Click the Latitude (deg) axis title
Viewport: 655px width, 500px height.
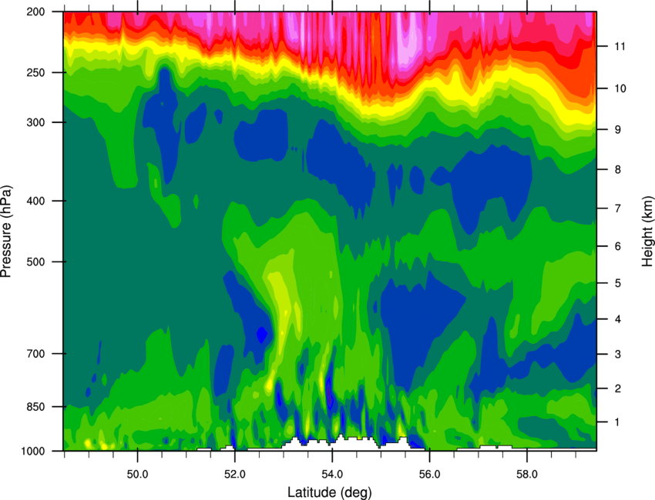(x=330, y=492)
